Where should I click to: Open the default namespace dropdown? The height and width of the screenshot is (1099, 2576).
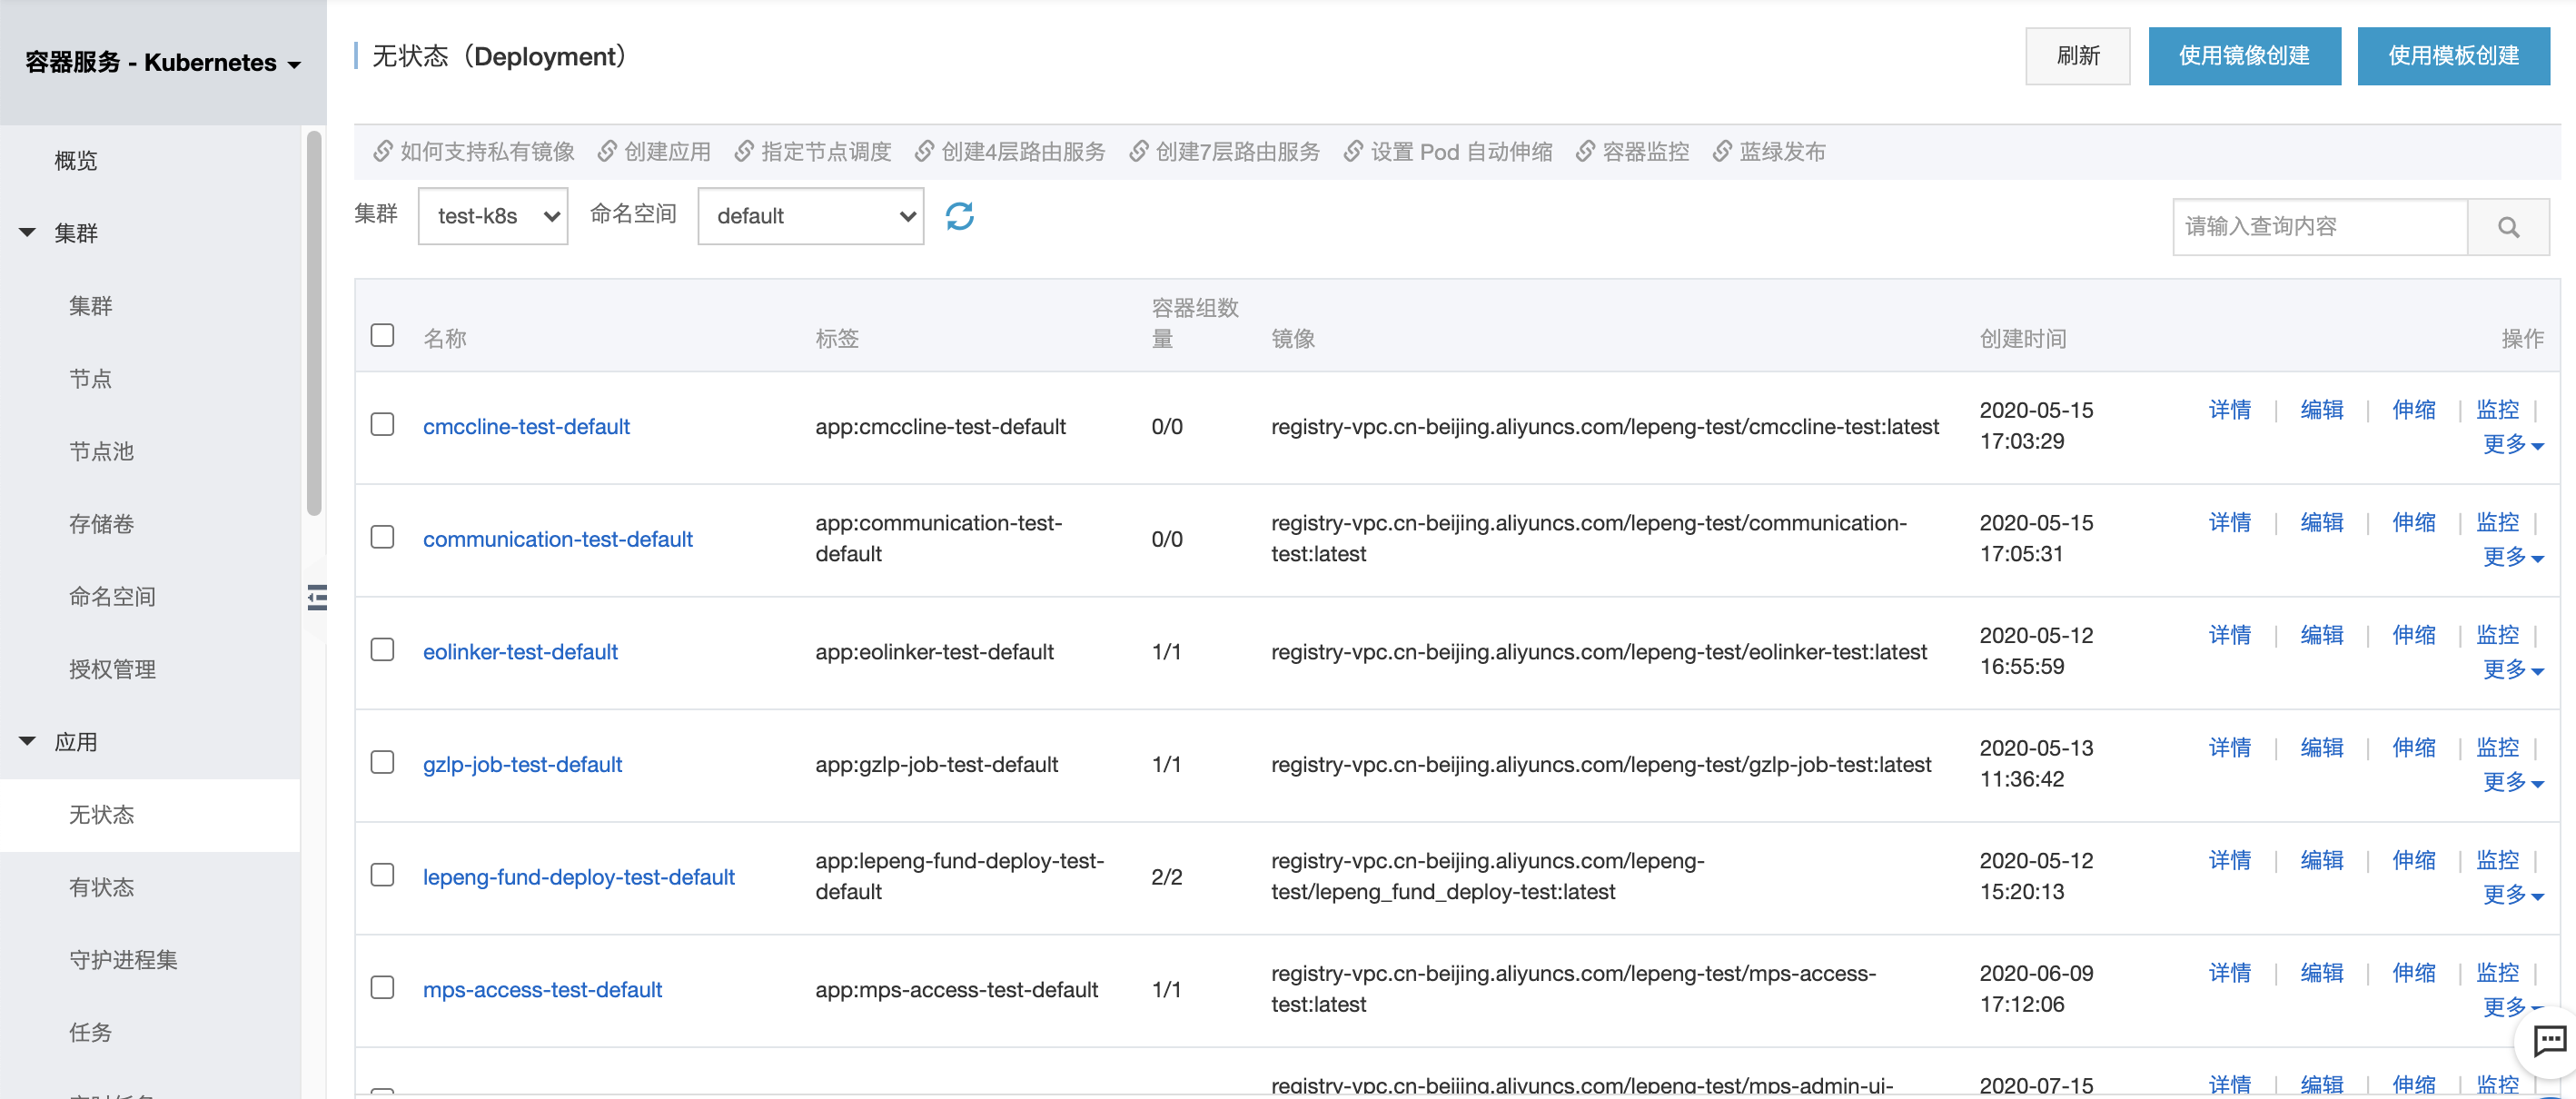[810, 216]
